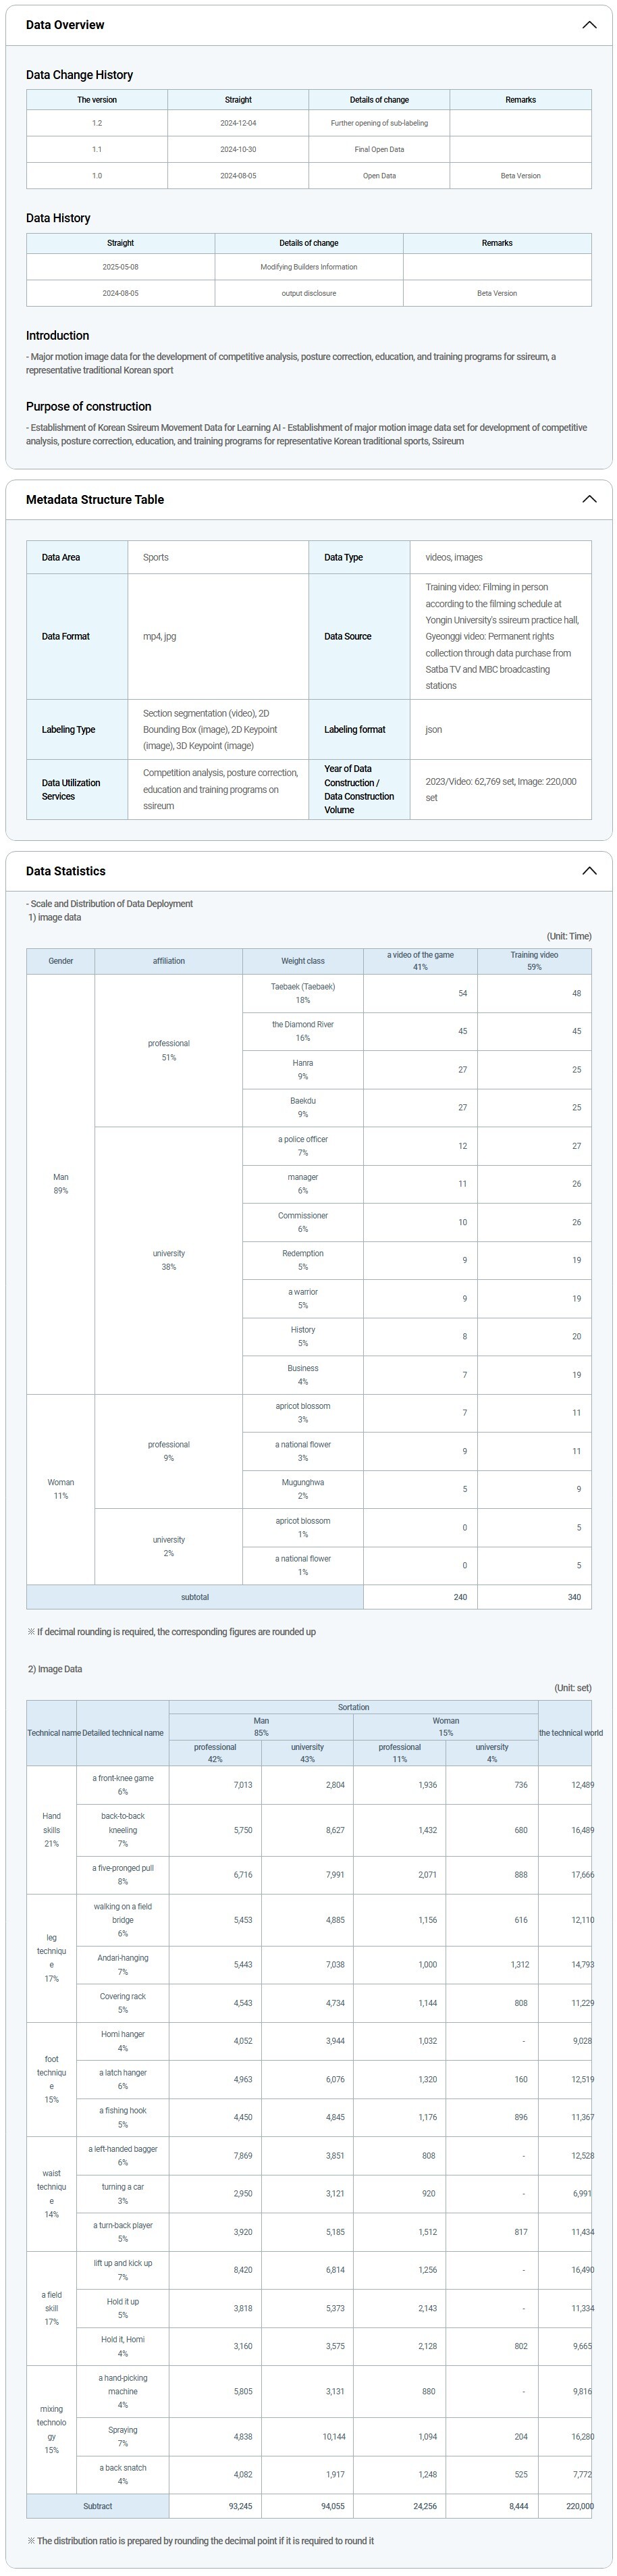Select the "Detailed technical name" column header

122,1733
